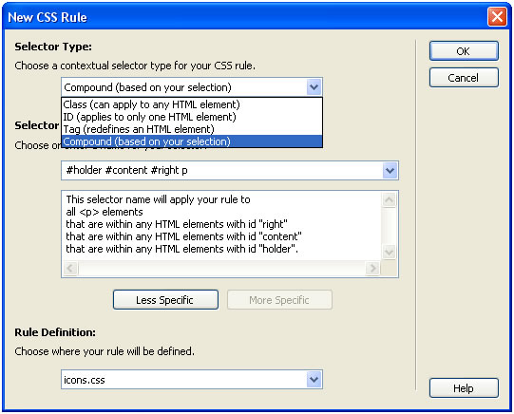Click the Less Specific button
Screen dimensions: 514x414
tap(165, 300)
